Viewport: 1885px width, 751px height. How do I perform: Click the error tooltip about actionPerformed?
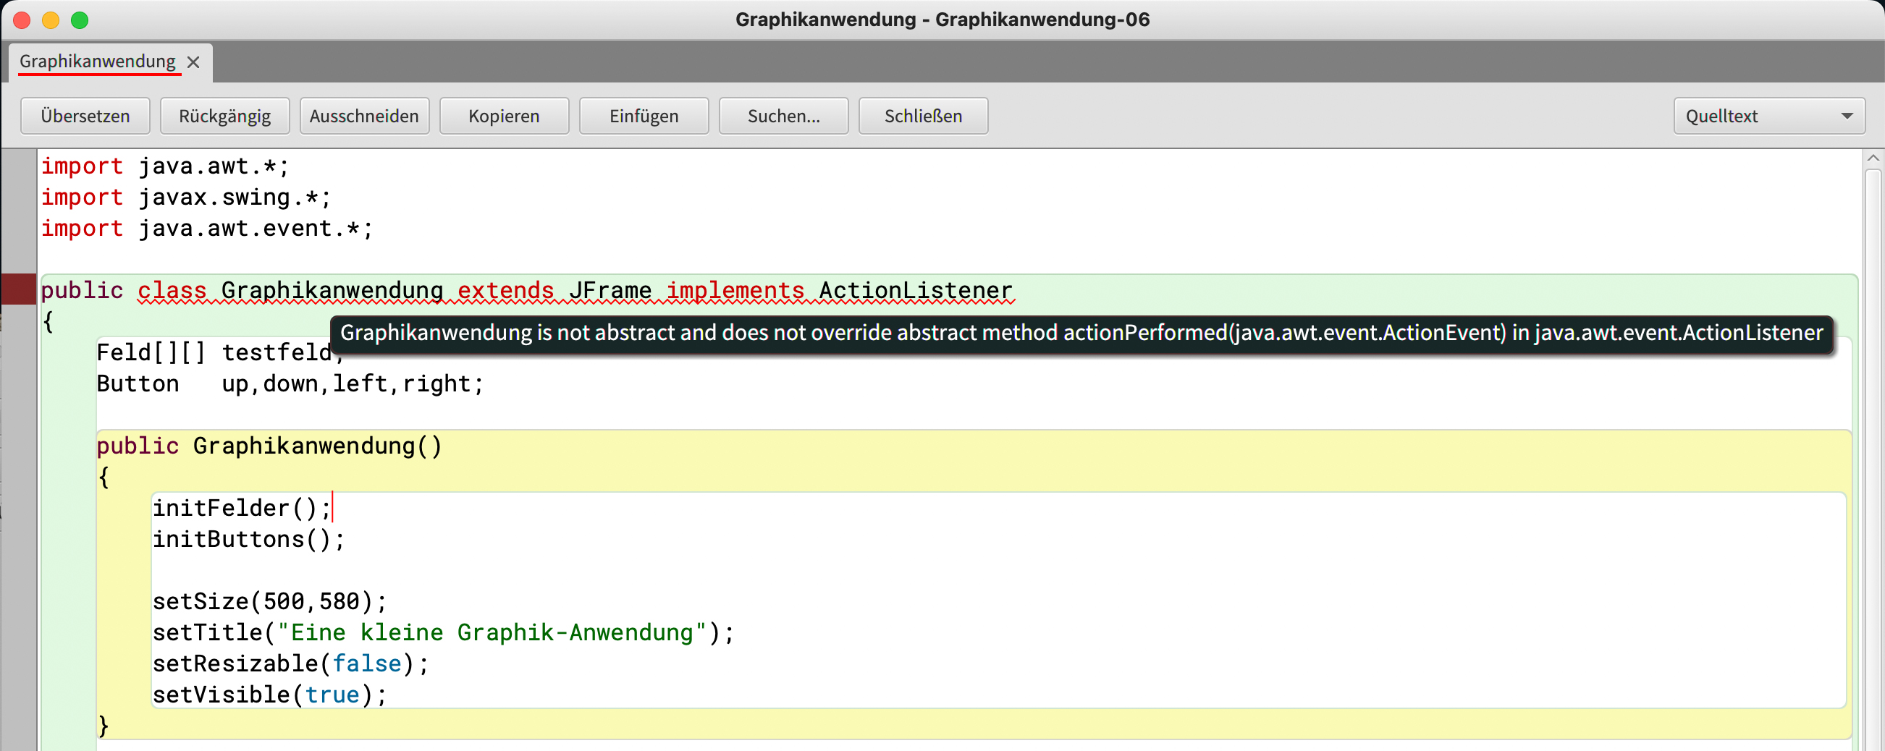(x=1081, y=334)
